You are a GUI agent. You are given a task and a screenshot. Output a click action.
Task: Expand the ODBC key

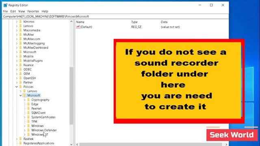click(17, 69)
